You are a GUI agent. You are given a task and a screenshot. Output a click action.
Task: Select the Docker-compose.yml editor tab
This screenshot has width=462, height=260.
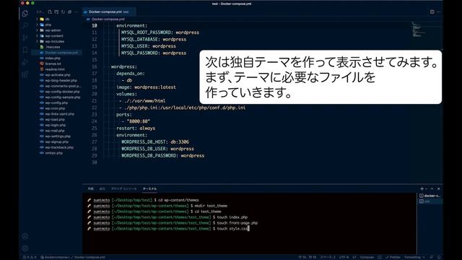pyautogui.click(x=108, y=12)
